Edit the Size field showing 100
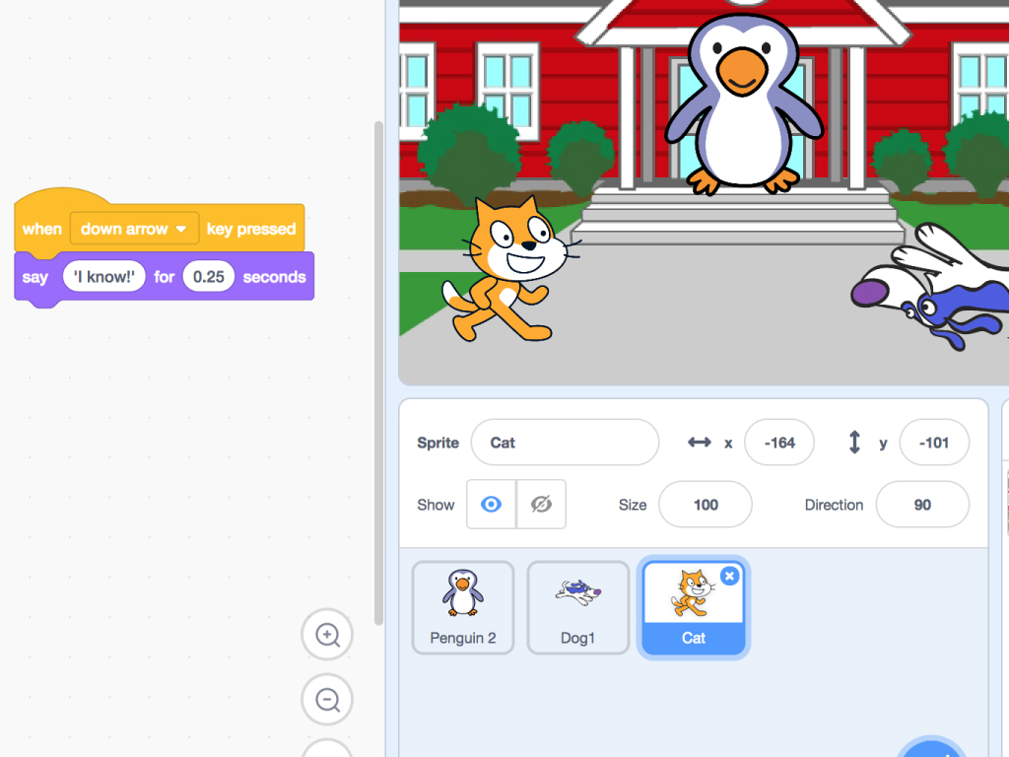 tap(706, 505)
